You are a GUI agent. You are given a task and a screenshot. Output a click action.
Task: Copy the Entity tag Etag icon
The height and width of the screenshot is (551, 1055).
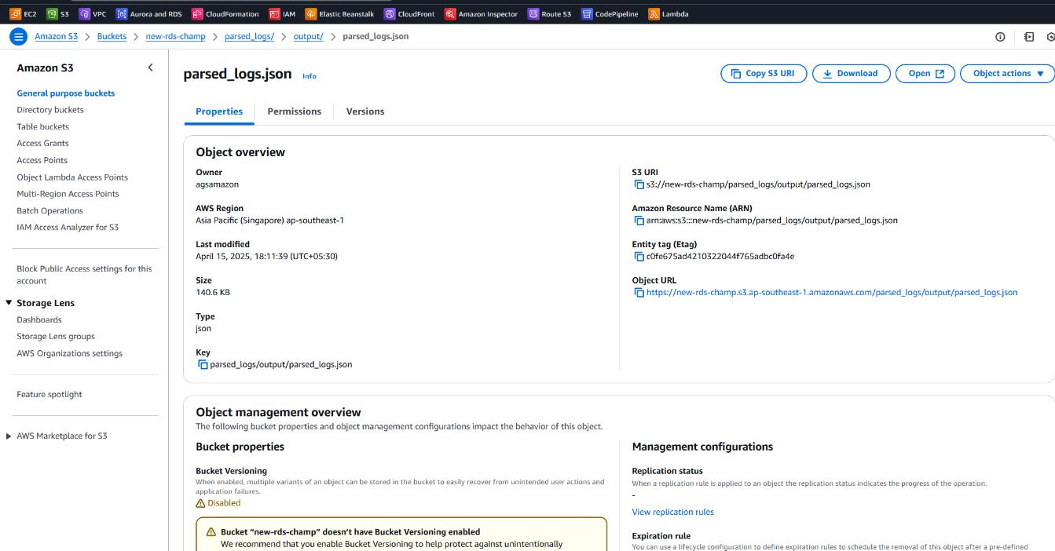point(639,257)
